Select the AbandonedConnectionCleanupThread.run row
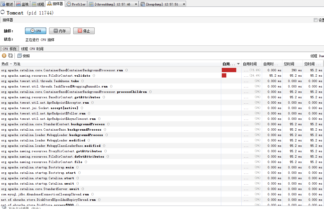The height and width of the screenshot is (209, 324). pos(162,194)
